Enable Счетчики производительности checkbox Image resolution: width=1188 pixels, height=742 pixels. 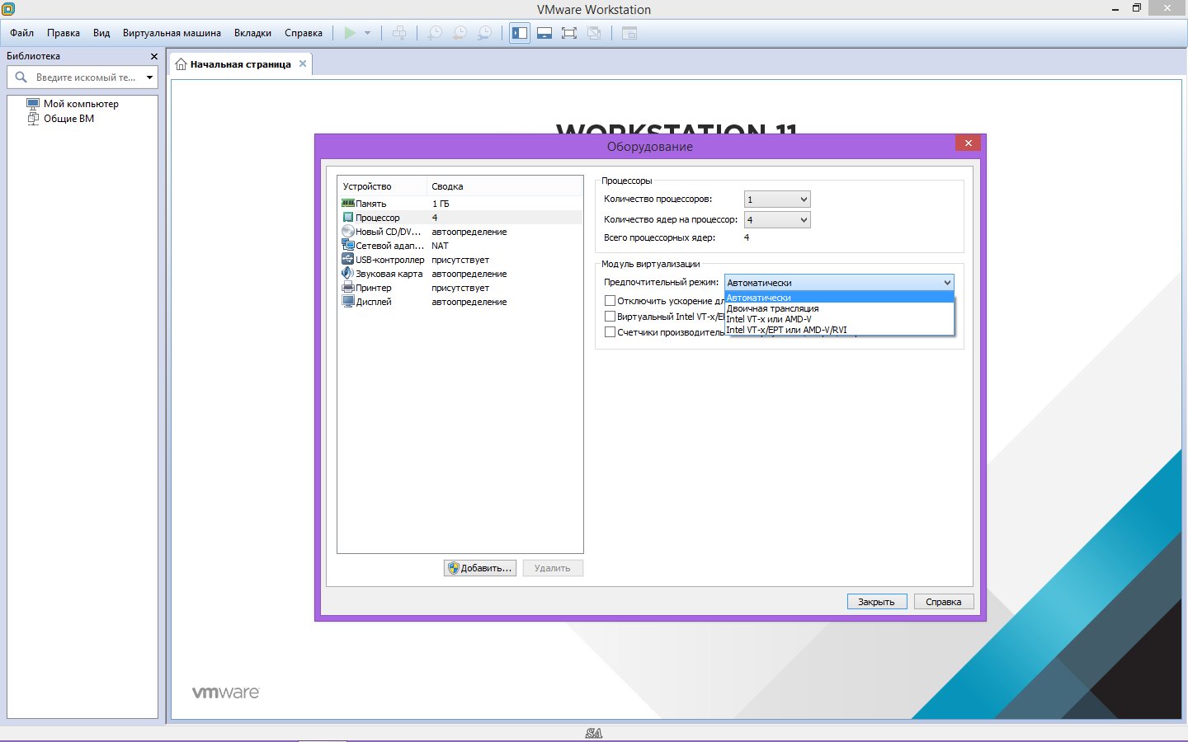coord(610,332)
